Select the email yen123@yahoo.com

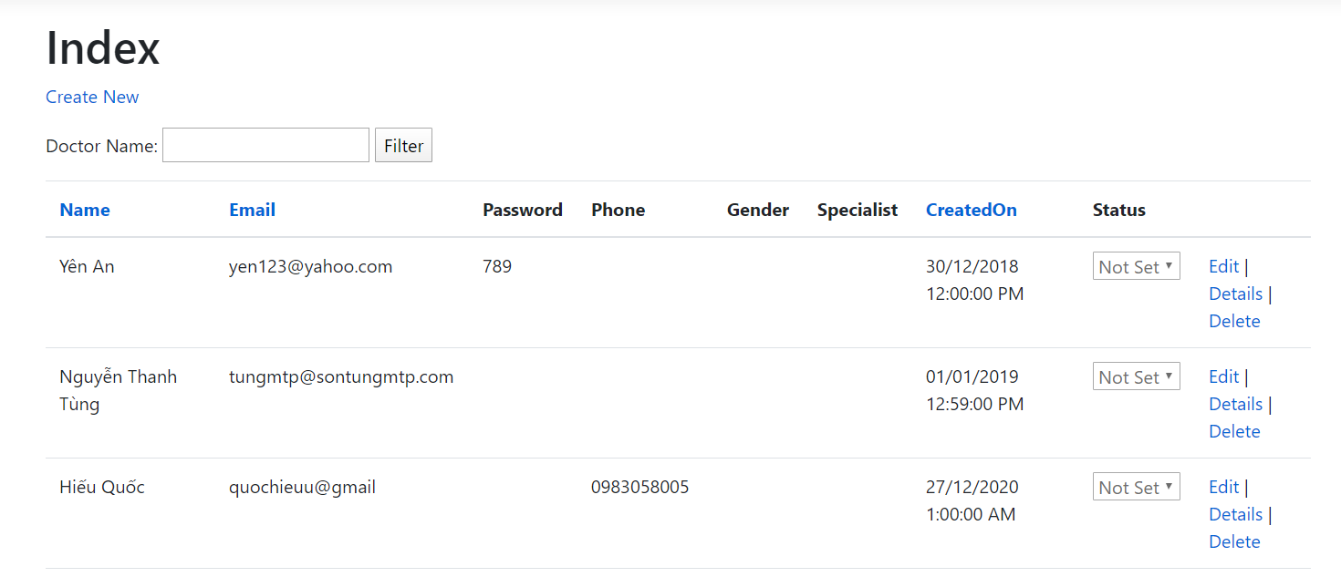(310, 266)
